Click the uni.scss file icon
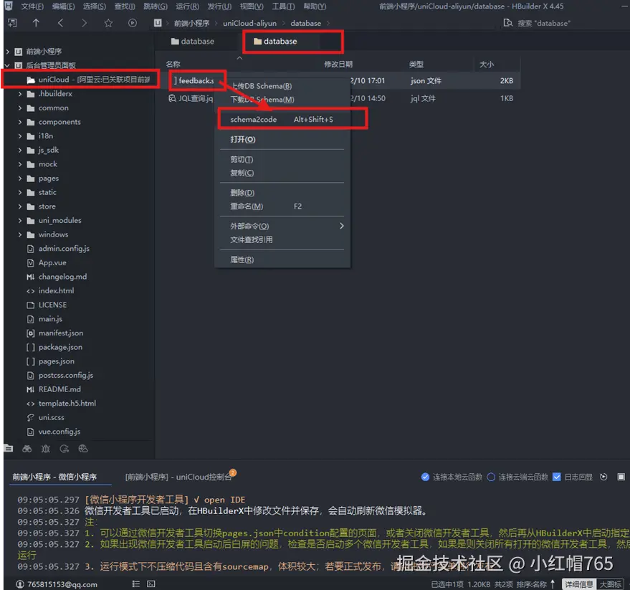The width and height of the screenshot is (630, 590). 30,417
